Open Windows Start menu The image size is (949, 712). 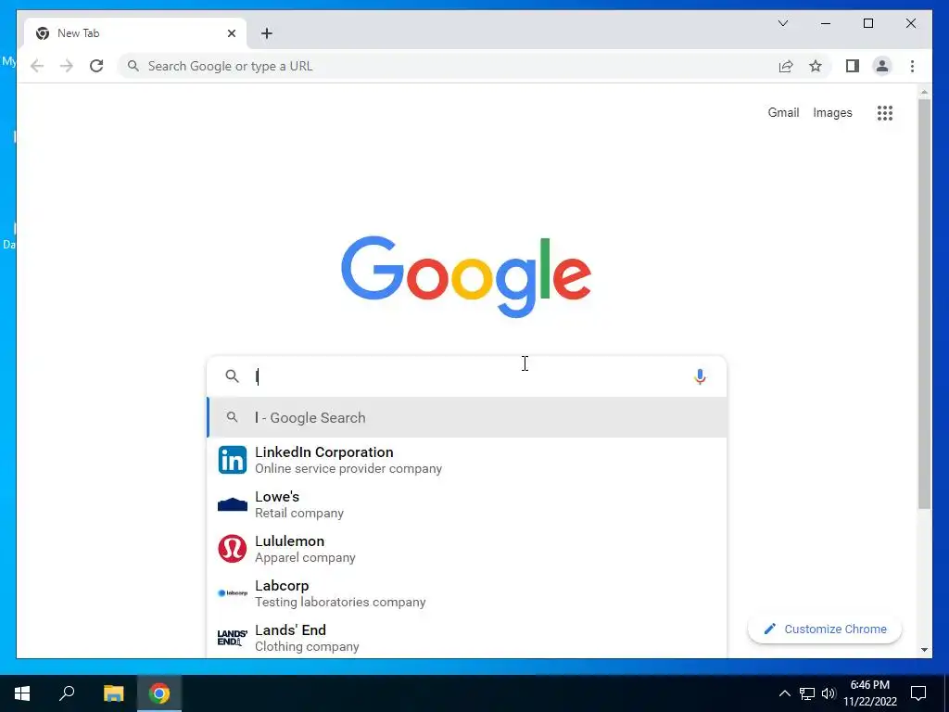[22, 693]
